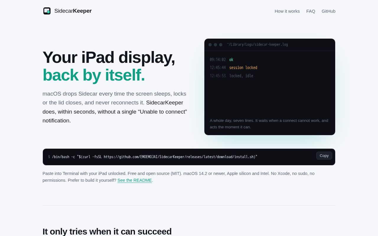This screenshot has width=378, height=236.
Task: Click the second terminal window dot
Action: [215, 45]
